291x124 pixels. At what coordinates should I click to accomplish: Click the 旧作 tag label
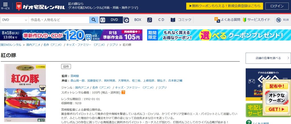click(66, 67)
